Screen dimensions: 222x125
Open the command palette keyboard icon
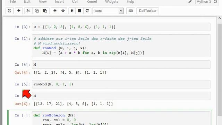click(130, 11)
